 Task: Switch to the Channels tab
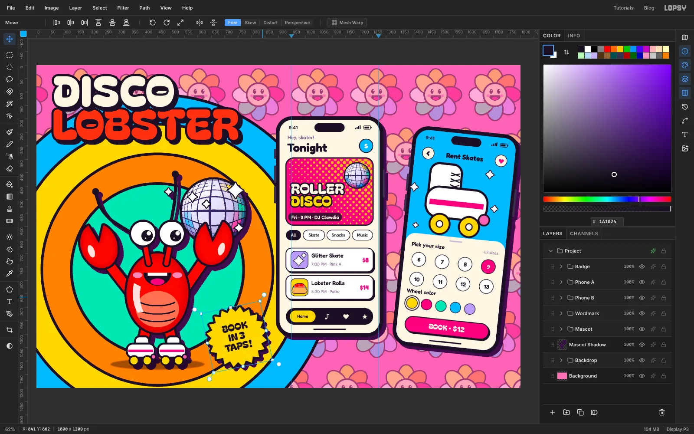tap(584, 233)
